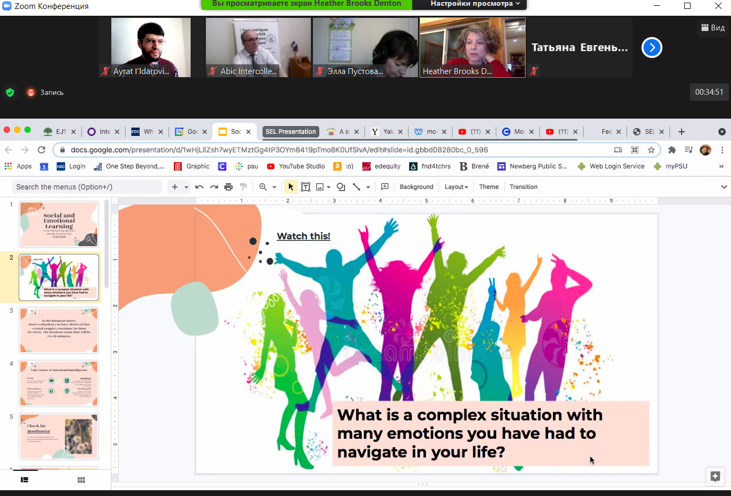Select the Shape tool
Viewport: 731px width, 496px height.
(x=341, y=187)
